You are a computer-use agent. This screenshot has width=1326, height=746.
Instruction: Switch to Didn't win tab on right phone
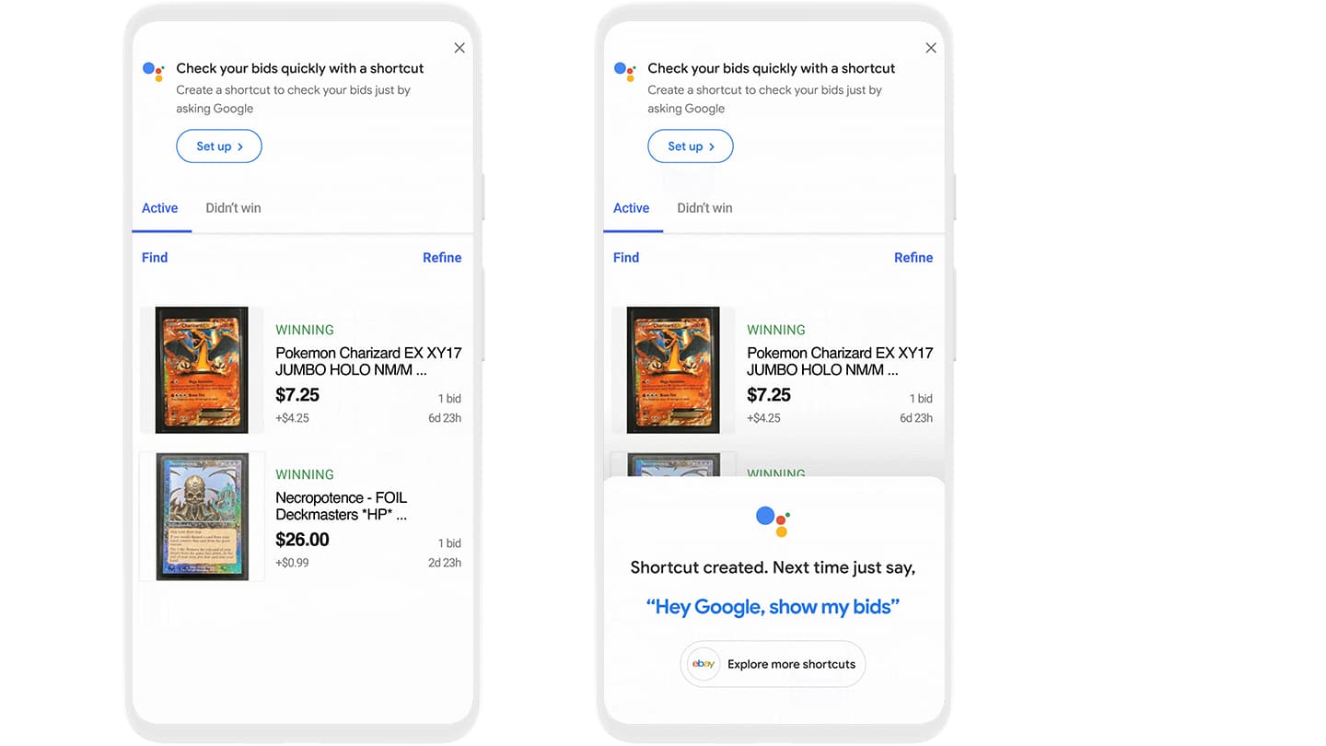[x=704, y=208]
